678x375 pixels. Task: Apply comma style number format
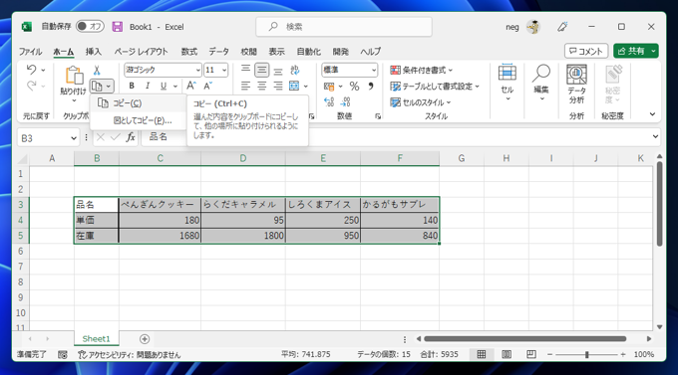click(371, 87)
